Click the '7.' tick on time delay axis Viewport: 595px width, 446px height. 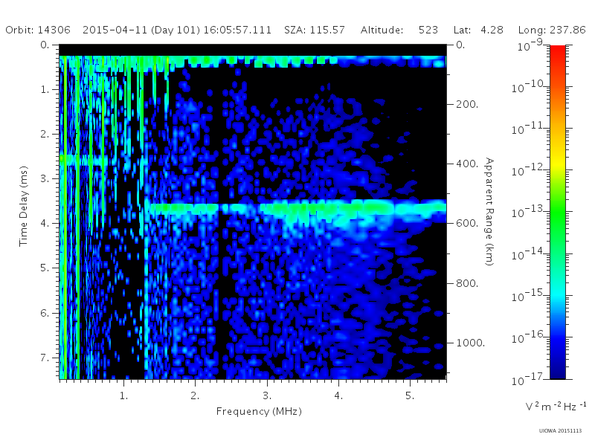click(x=45, y=358)
